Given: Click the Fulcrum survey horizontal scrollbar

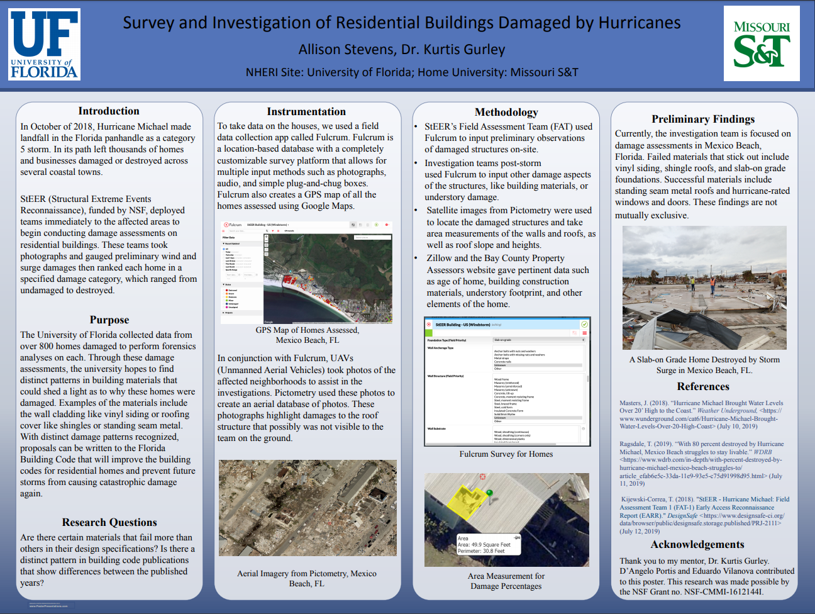Looking at the screenshot, I should 491,444.
